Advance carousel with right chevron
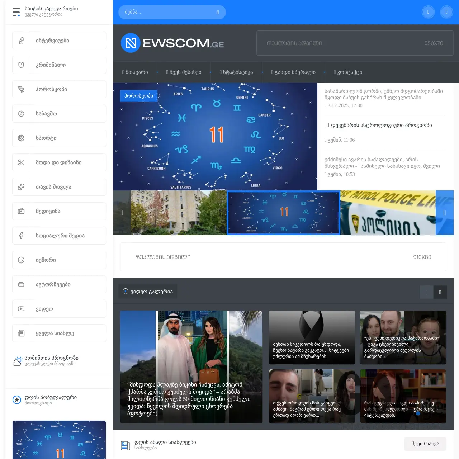Viewport: 459px width, 459px height. [x=445, y=212]
